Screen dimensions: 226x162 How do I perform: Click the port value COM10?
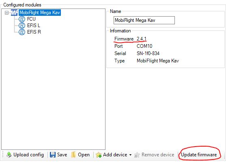tap(144, 46)
